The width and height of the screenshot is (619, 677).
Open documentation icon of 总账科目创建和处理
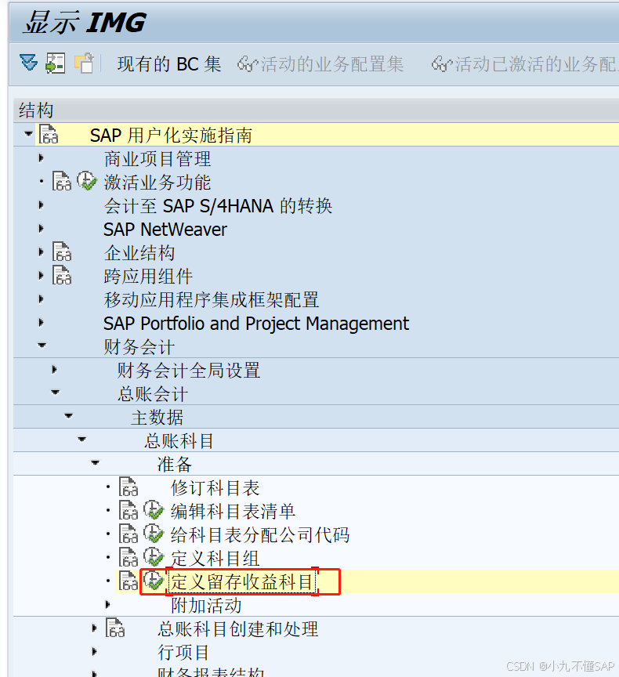115,628
